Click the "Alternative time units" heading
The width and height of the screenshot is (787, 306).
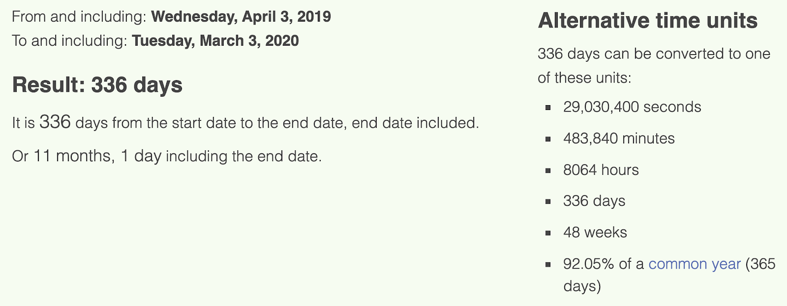pyautogui.click(x=647, y=21)
